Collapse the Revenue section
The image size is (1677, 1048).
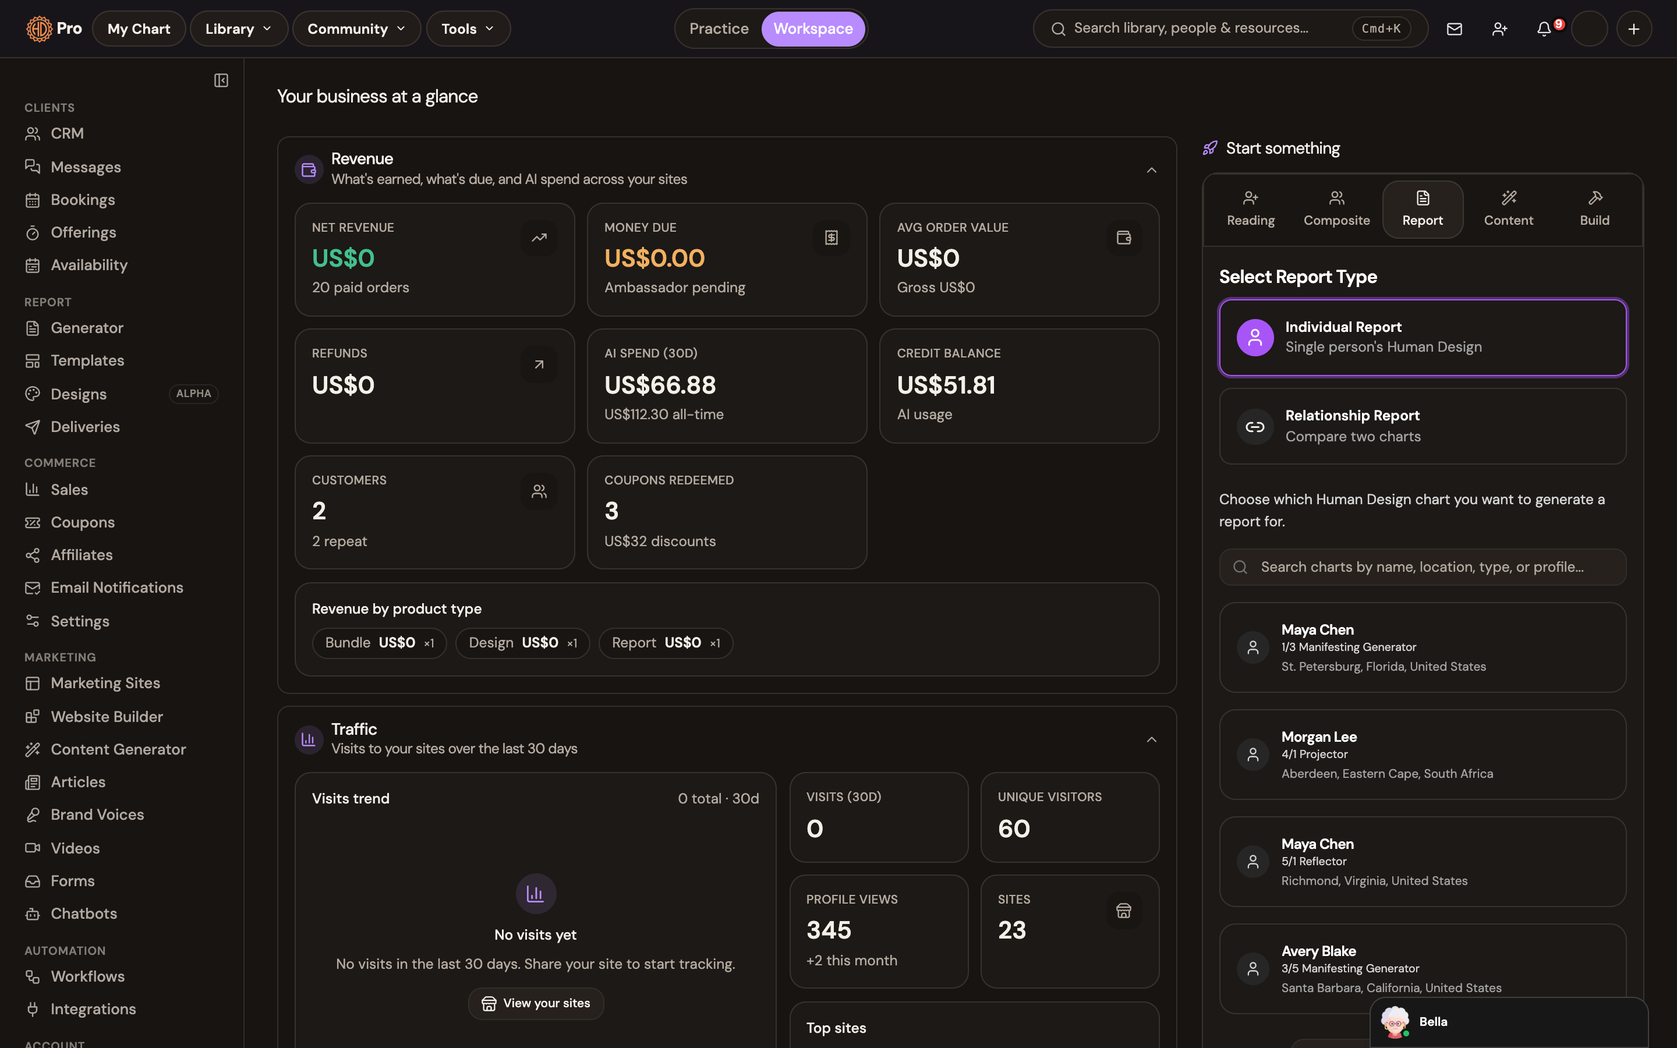pyautogui.click(x=1151, y=170)
